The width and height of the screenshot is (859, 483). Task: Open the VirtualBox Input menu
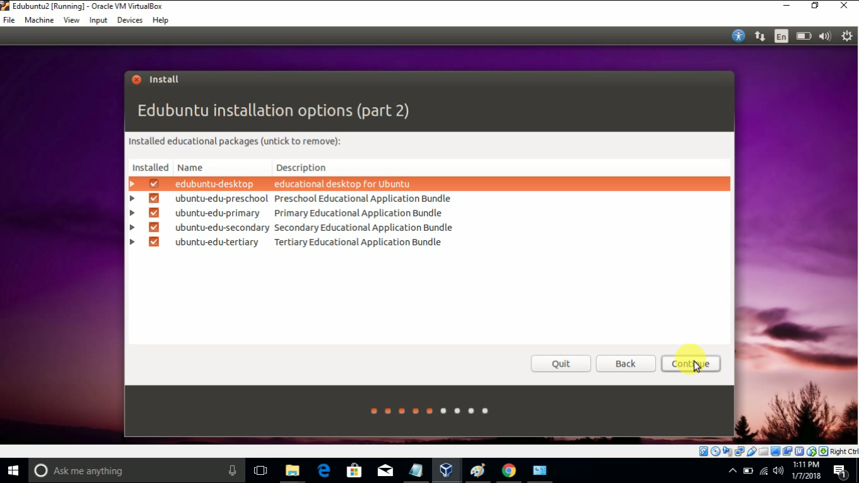point(98,20)
